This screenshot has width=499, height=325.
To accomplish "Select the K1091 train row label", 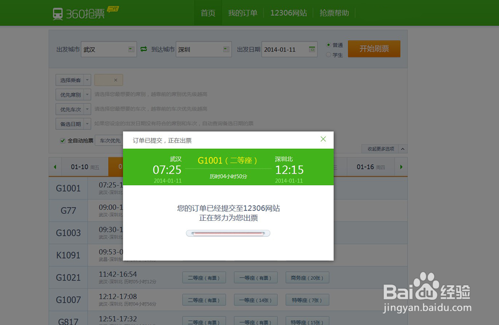I will [x=68, y=255].
